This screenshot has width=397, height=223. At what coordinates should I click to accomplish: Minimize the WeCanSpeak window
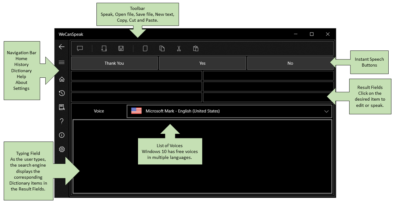click(296, 34)
